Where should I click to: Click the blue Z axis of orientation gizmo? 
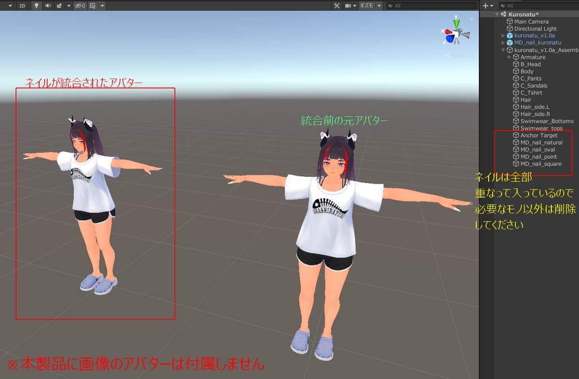point(450,39)
